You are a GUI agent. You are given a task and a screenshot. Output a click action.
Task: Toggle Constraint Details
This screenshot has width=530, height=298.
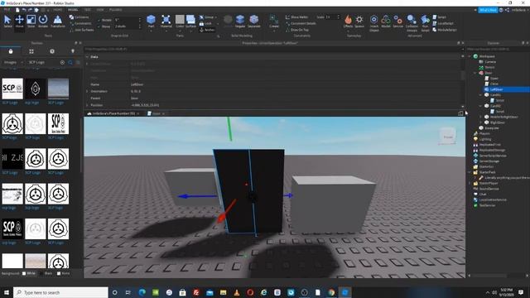pos(301,23)
